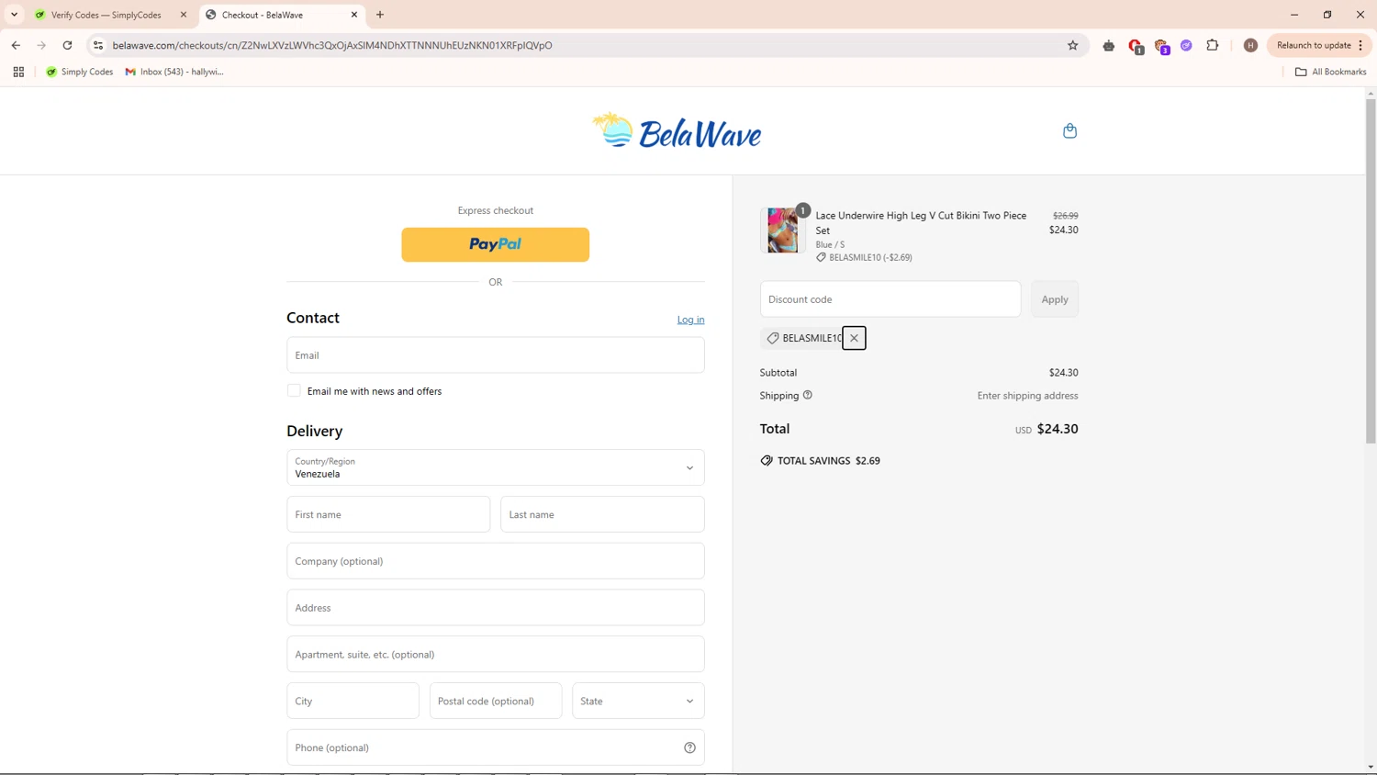Click the Log in link
The width and height of the screenshot is (1377, 775).
[690, 320]
